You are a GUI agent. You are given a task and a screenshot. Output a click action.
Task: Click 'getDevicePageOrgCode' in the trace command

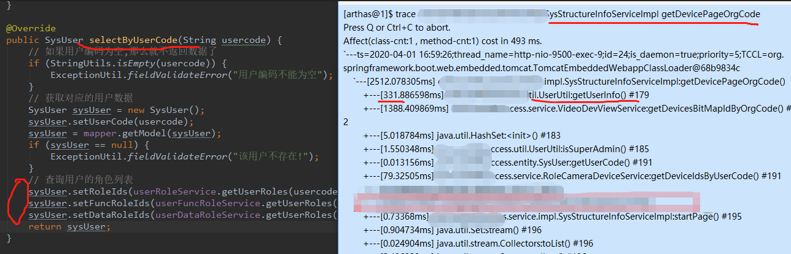(711, 14)
